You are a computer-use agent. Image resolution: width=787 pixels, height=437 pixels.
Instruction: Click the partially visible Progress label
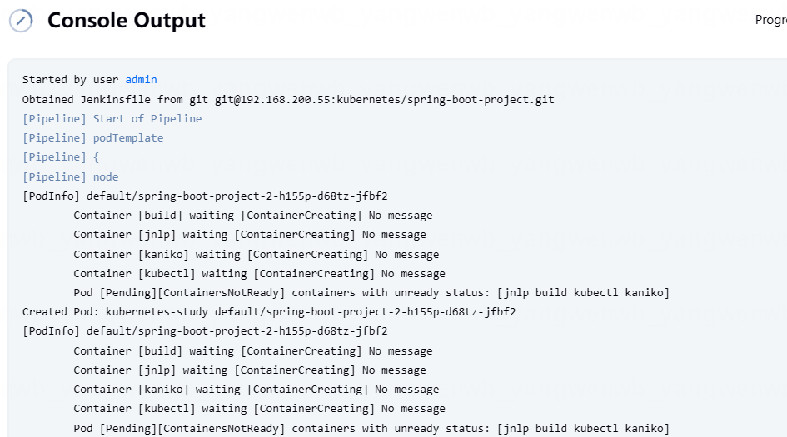[770, 20]
